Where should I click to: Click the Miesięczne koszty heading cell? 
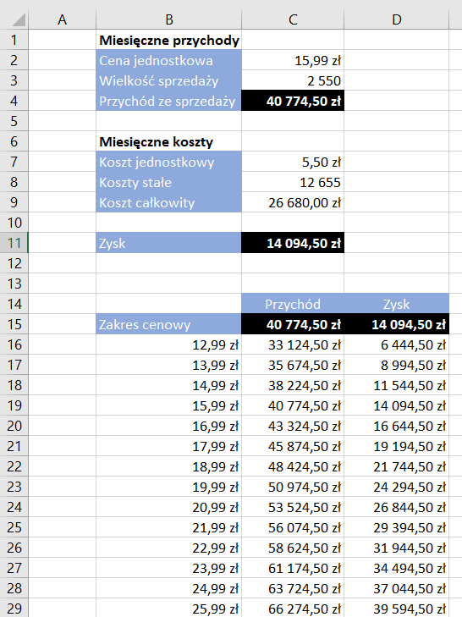pyautogui.click(x=169, y=141)
